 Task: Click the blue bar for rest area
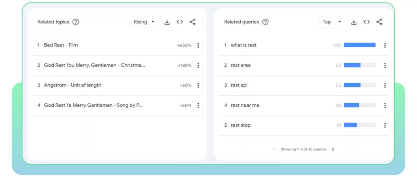352,65
